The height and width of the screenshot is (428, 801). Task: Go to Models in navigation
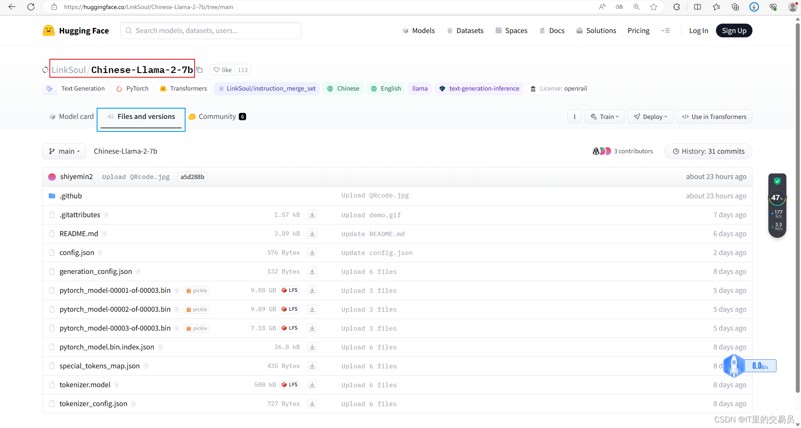coord(418,30)
